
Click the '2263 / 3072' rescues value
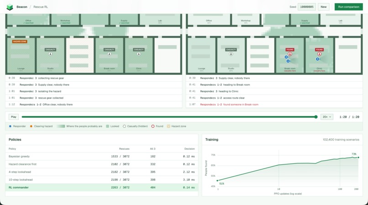[120, 187]
